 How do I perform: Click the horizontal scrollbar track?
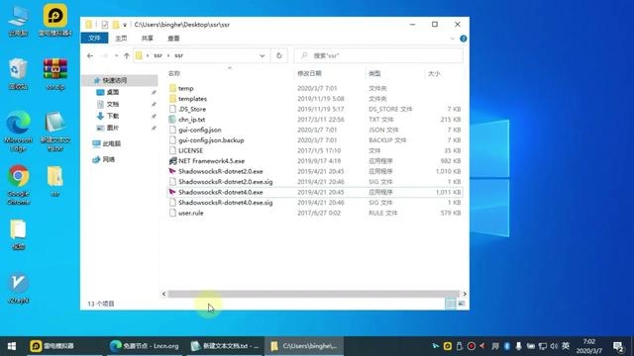[x=314, y=294]
